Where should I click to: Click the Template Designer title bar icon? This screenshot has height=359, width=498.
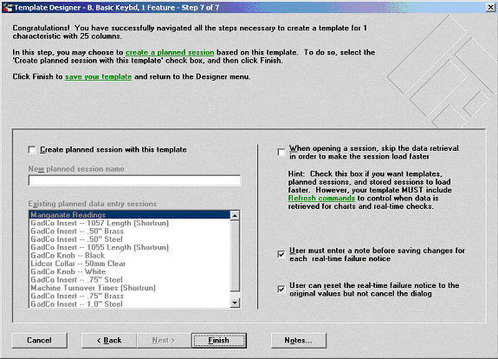coord(7,7)
